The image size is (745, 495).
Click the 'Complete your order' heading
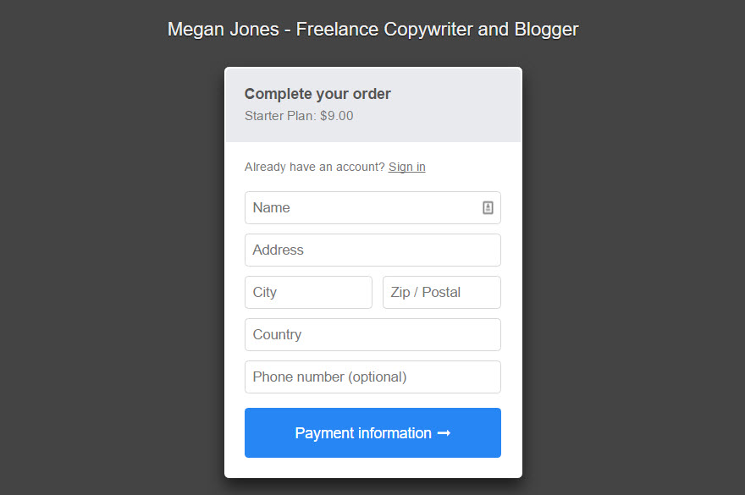(x=317, y=94)
